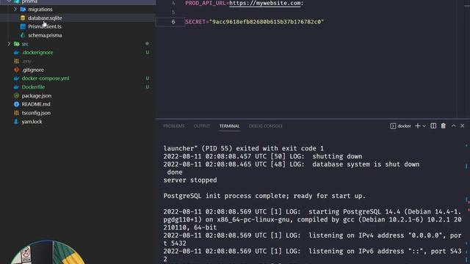Click line number 6 in the gutter
The width and height of the screenshot is (470, 264).
tap(173, 22)
